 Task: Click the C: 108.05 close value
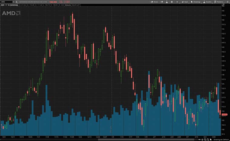point(54,5)
